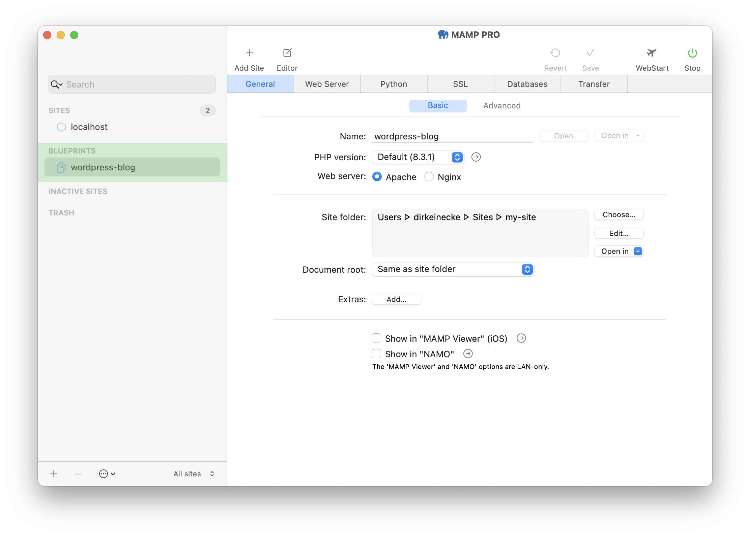
Task: Select localhost in the Sites list
Action: (132, 127)
